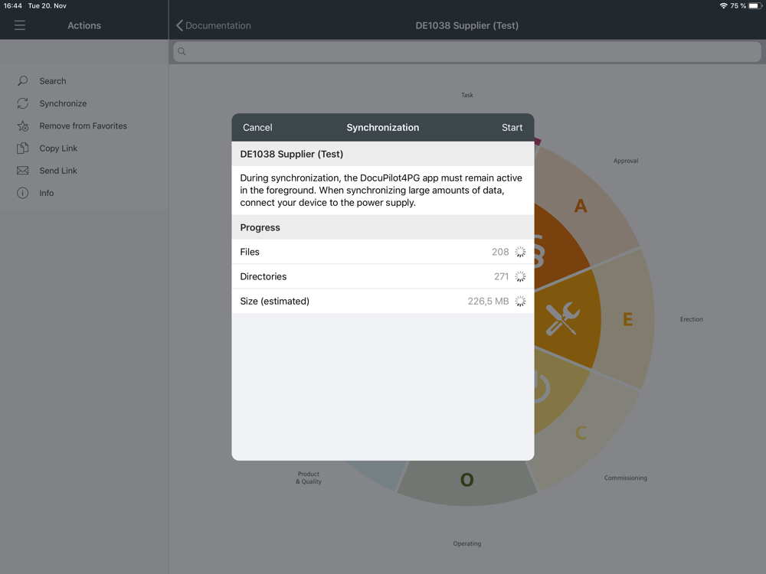
Task: Click the Synchronization dialog title
Action: pos(382,127)
